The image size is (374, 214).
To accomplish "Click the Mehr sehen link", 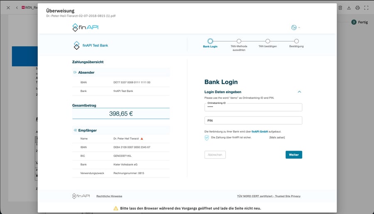I will (x=277, y=137).
